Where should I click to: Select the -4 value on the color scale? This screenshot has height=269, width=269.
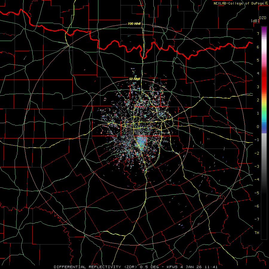[257, 180]
